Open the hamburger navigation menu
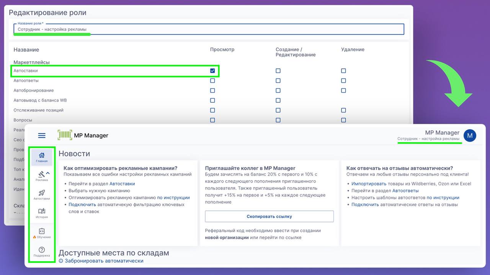This screenshot has height=275, width=490. tap(42, 136)
